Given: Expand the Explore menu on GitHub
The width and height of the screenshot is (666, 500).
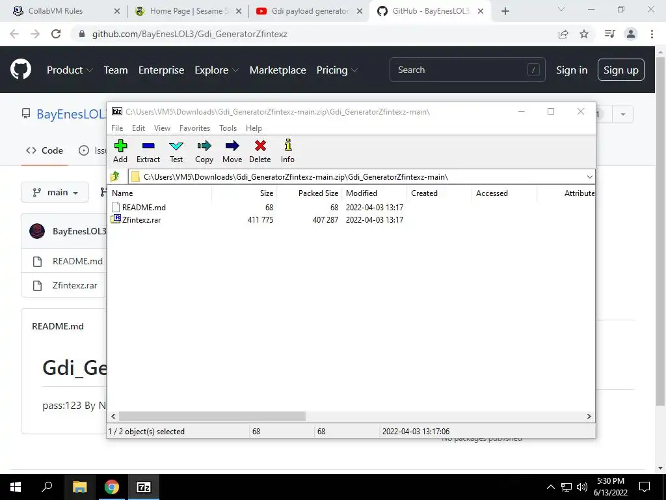Looking at the screenshot, I should point(217,70).
